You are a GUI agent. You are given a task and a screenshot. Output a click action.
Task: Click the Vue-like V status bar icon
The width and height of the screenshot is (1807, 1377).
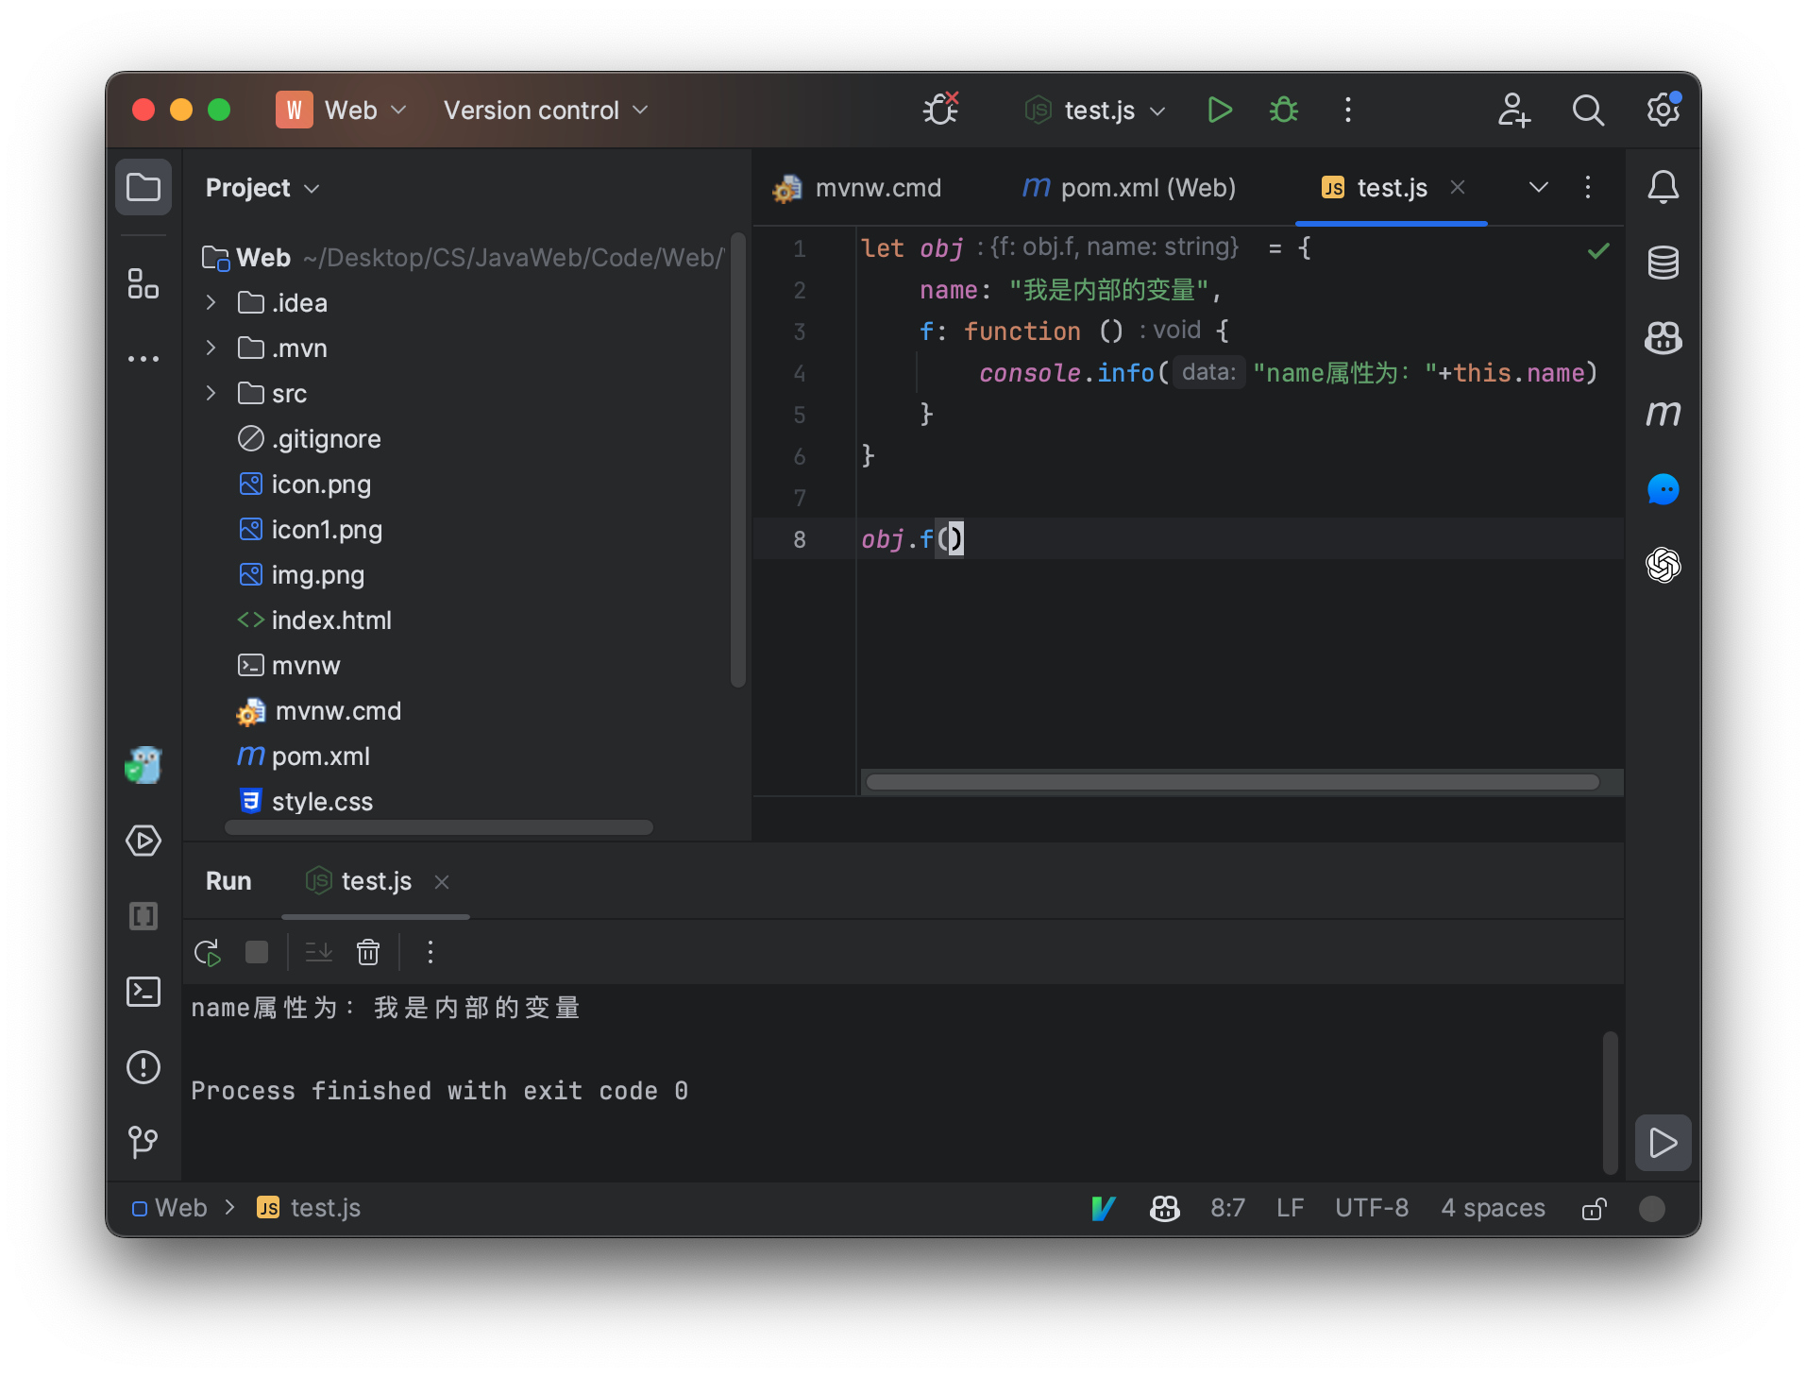click(x=1104, y=1208)
